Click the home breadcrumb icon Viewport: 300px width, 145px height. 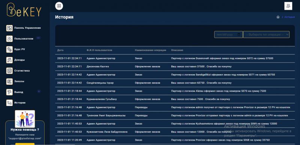(x=278, y=17)
